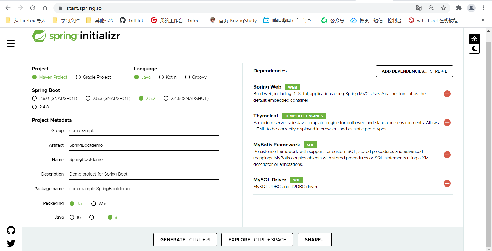Click the translate page icon
The image size is (492, 251).
(x=419, y=8)
